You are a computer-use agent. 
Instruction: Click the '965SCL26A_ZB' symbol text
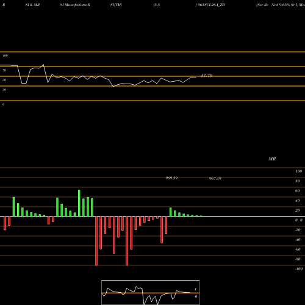click(211, 5)
